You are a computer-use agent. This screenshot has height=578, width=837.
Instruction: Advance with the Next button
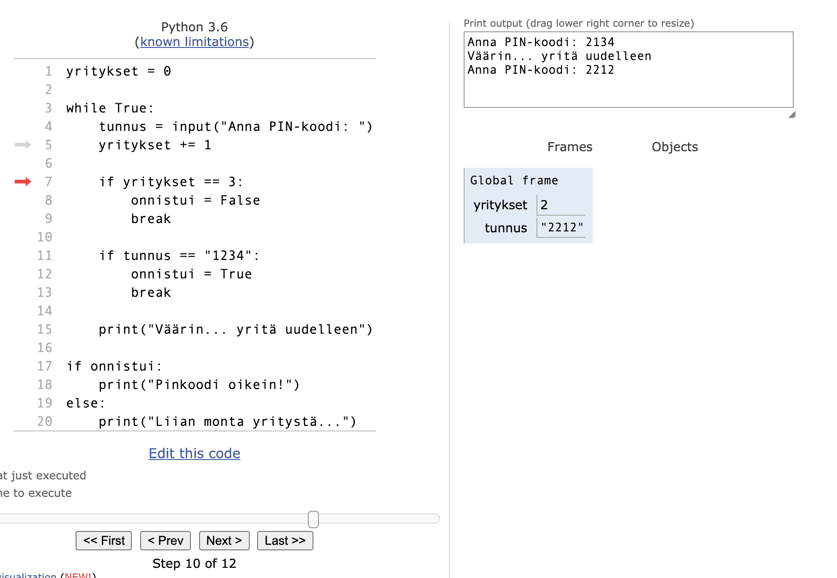coord(224,541)
